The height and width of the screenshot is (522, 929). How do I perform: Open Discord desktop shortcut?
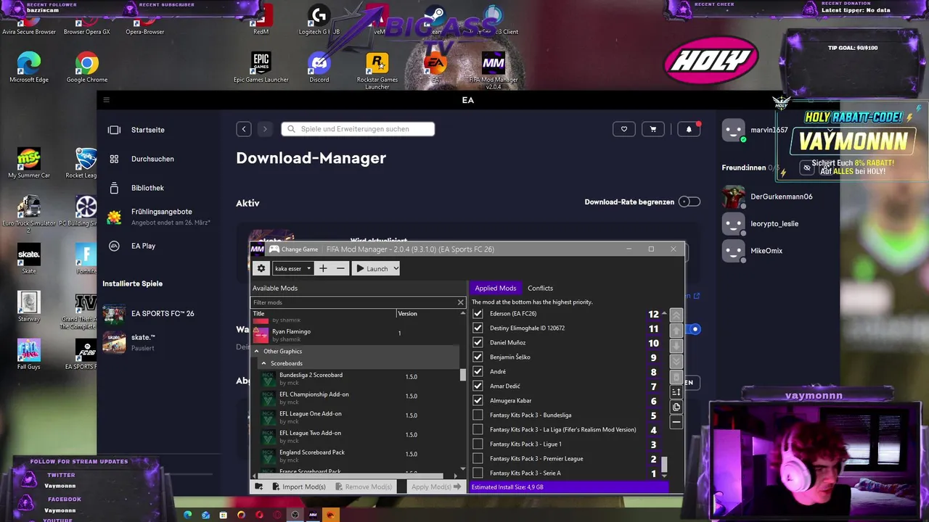tap(319, 67)
